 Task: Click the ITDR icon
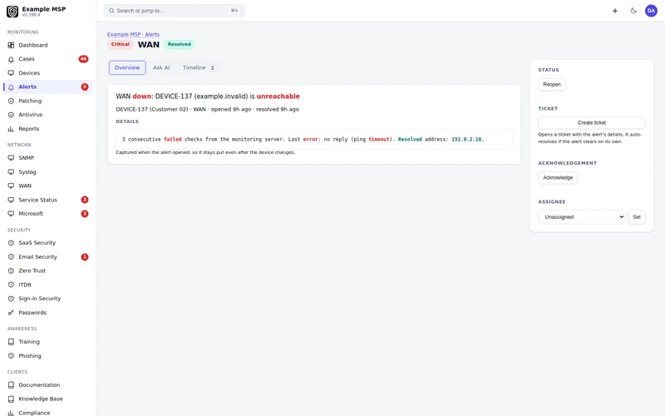click(11, 285)
